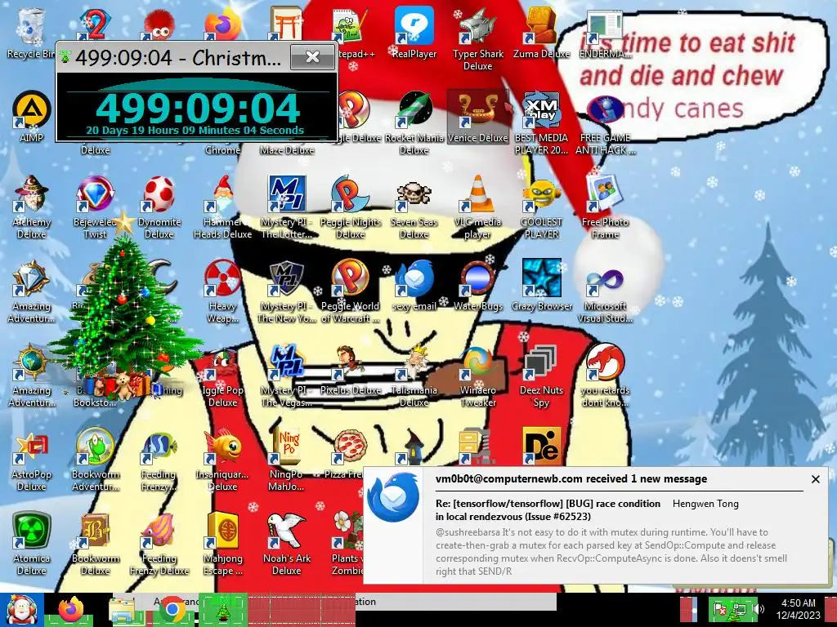The height and width of the screenshot is (627, 837).
Task: Launch RealPlayer from the desktop
Action: click(x=414, y=33)
